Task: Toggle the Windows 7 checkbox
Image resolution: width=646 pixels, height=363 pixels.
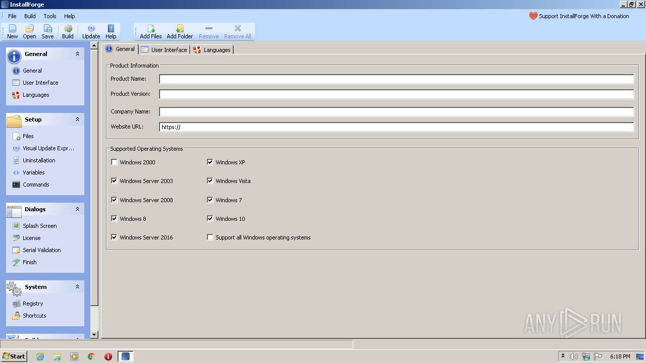Action: (210, 200)
